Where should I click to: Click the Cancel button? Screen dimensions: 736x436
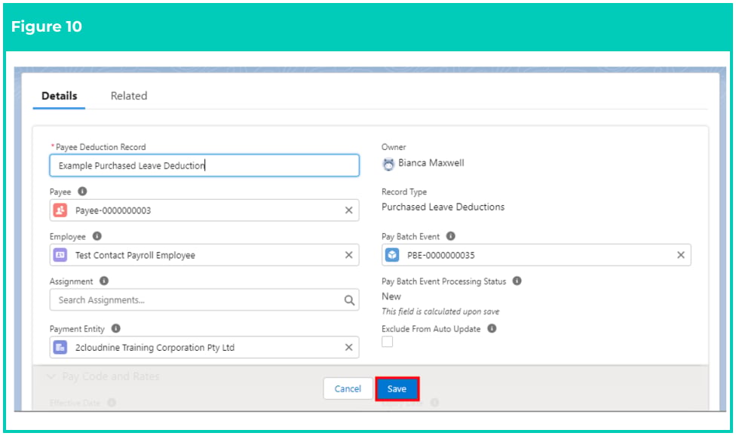pos(348,388)
